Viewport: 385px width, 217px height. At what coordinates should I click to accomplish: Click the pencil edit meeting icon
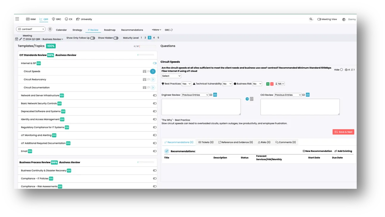(21, 39)
